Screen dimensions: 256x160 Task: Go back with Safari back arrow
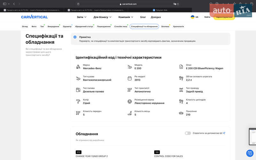pos(14,4)
